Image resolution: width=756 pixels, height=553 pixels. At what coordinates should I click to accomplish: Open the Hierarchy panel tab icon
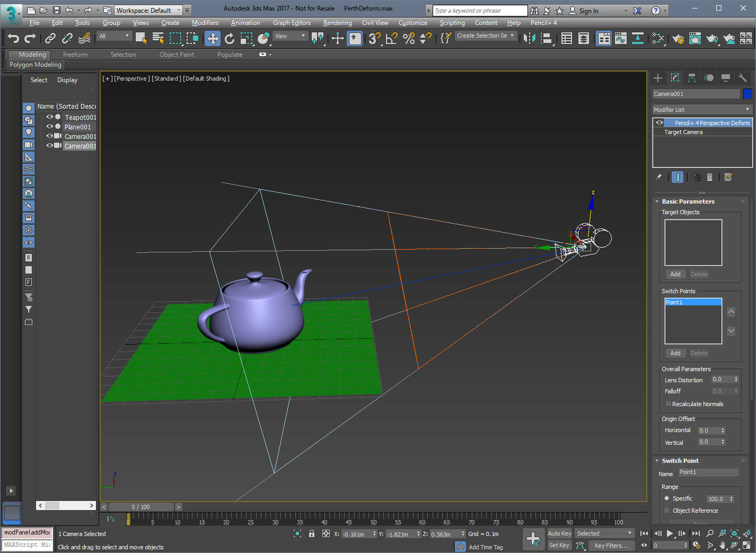692,78
